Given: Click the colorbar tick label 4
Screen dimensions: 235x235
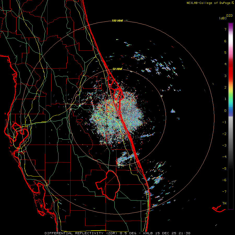Looking at the screenshot, I should click(225, 64).
